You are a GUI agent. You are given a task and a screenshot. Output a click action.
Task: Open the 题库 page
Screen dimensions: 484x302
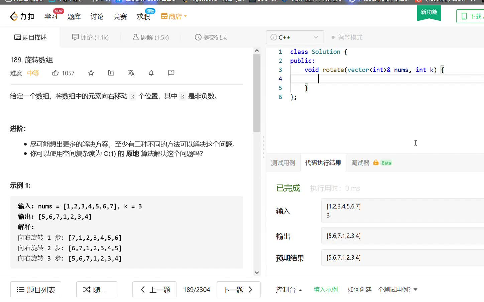(74, 16)
